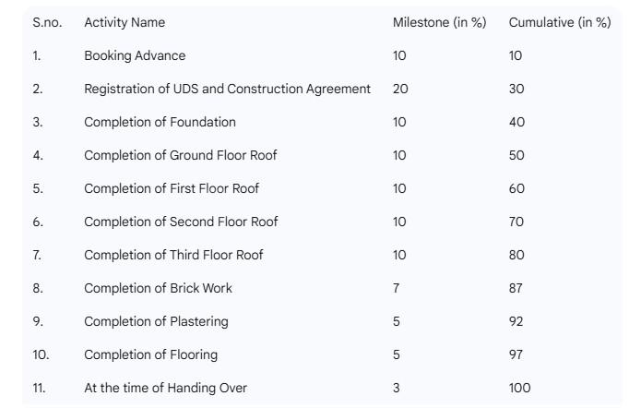The height and width of the screenshot is (408, 629).
Task: Select the Booking Advance activity cell
Action: pos(135,55)
